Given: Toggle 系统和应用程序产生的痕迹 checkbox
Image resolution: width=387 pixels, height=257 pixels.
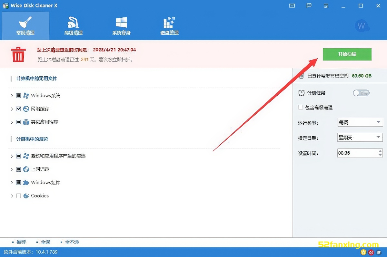Looking at the screenshot, I should (x=18, y=156).
